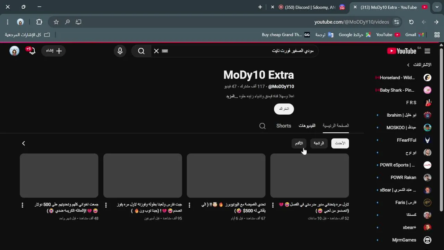Viewport: 444px width, 250px height.
Task: Open the video title تحدي البيضة مع اليوتيوبرز
Action: [x=233, y=208]
